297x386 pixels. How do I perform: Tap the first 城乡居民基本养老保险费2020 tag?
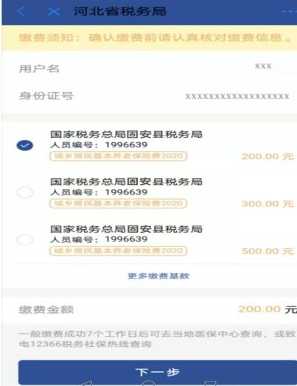pyautogui.click(x=118, y=156)
